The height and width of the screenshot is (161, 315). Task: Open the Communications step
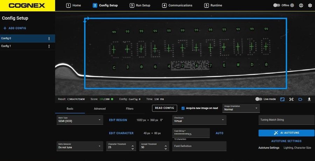coord(177,6)
